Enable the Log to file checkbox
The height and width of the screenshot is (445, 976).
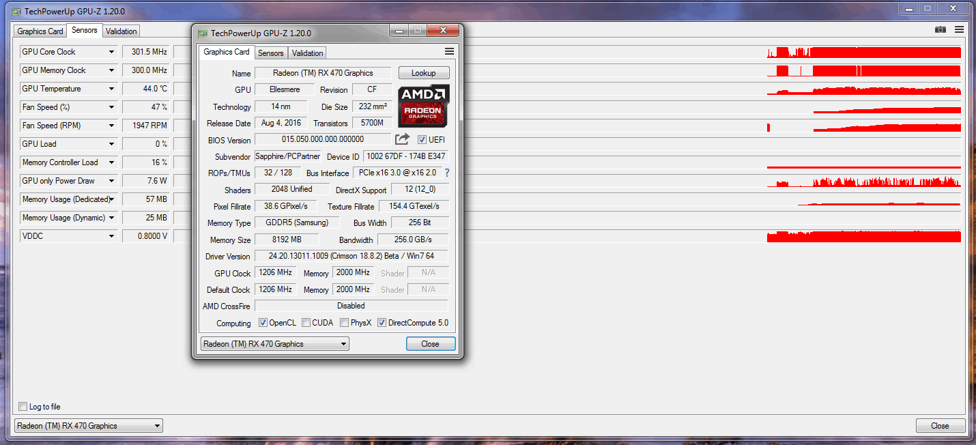point(23,406)
